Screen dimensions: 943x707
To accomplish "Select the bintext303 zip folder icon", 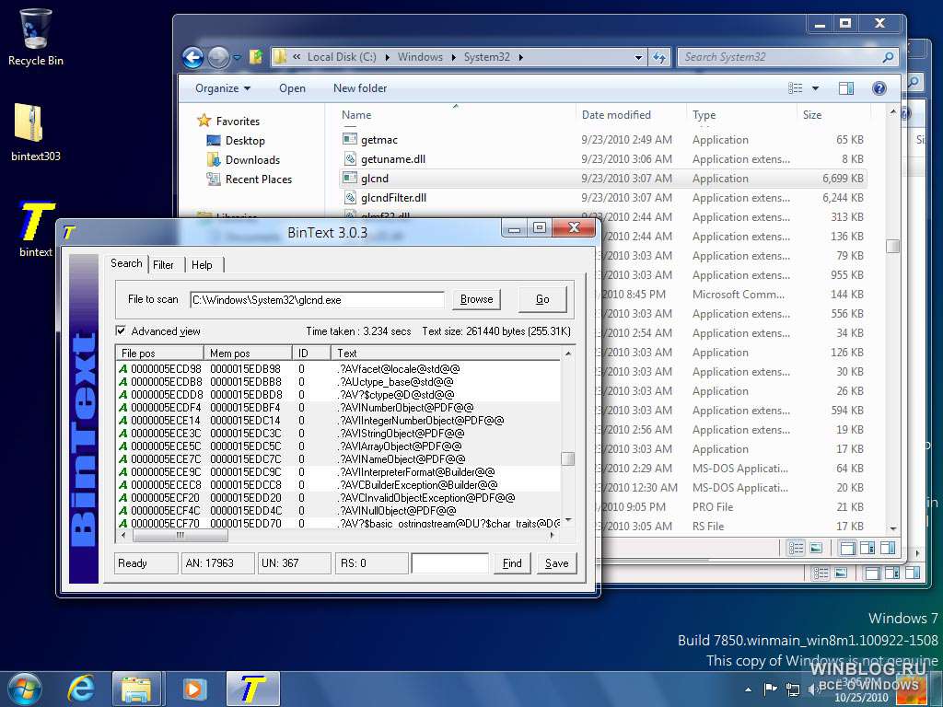I will 29,123.
